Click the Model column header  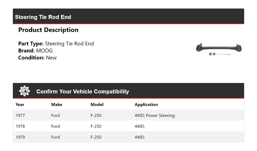pos(97,105)
